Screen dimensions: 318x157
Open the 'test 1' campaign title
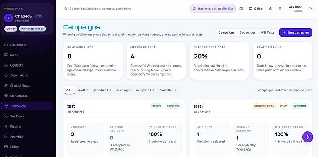coord(199,106)
